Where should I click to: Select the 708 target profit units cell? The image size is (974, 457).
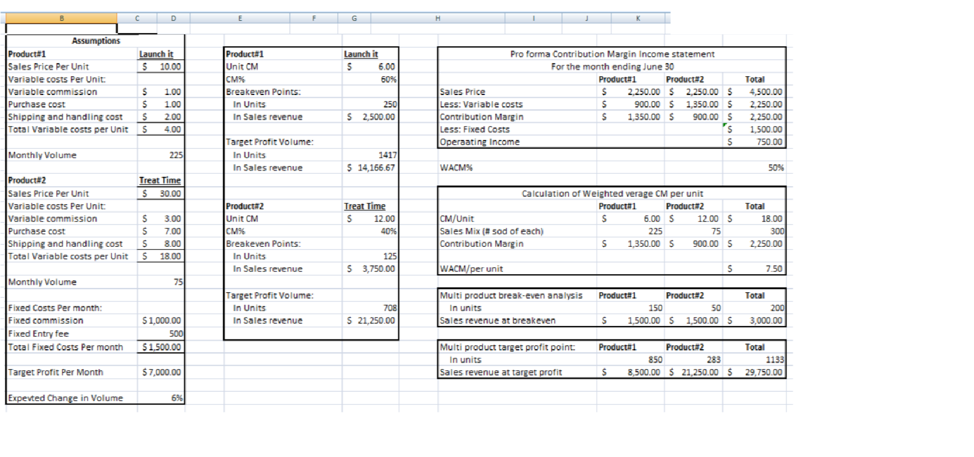[370, 308]
